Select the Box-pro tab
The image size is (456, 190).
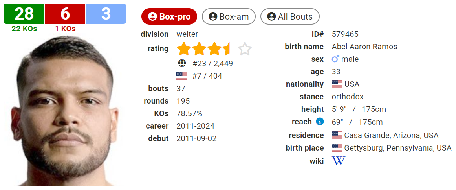pos(169,16)
